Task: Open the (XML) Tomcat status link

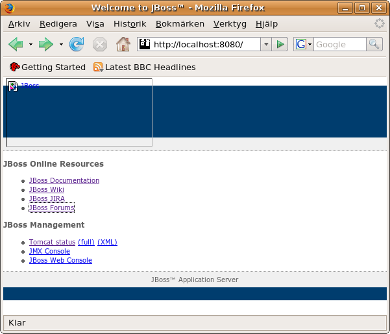Action: pyautogui.click(x=107, y=242)
